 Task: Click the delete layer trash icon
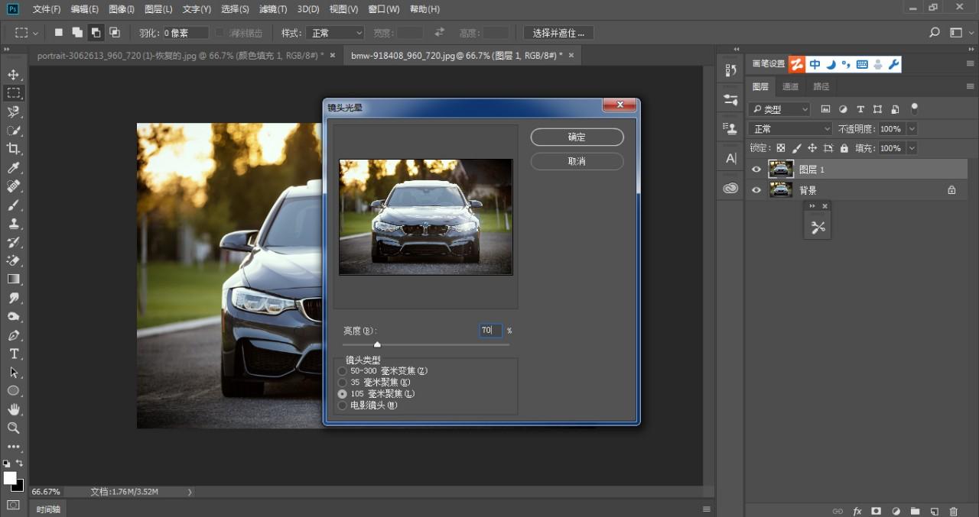[953, 511]
